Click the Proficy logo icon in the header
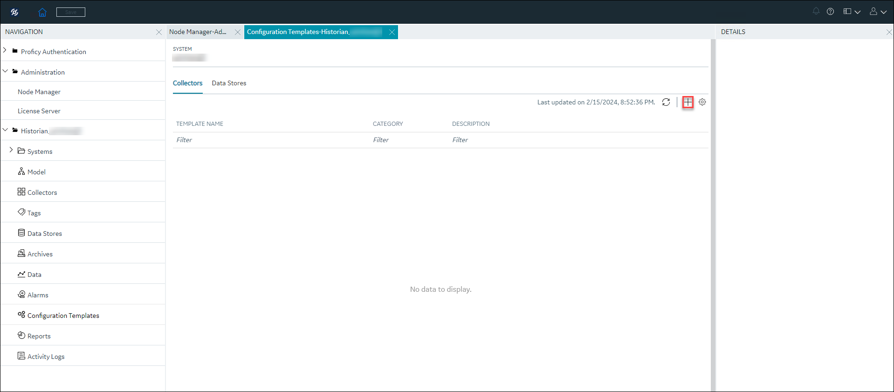 click(14, 12)
